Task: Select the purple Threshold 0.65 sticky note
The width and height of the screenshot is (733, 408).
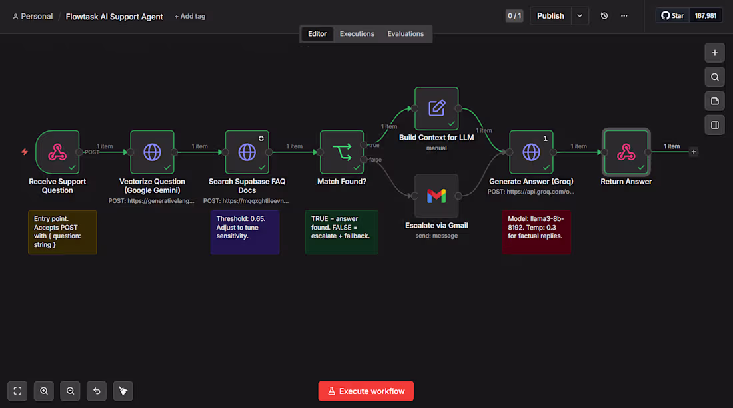Action: [245, 232]
